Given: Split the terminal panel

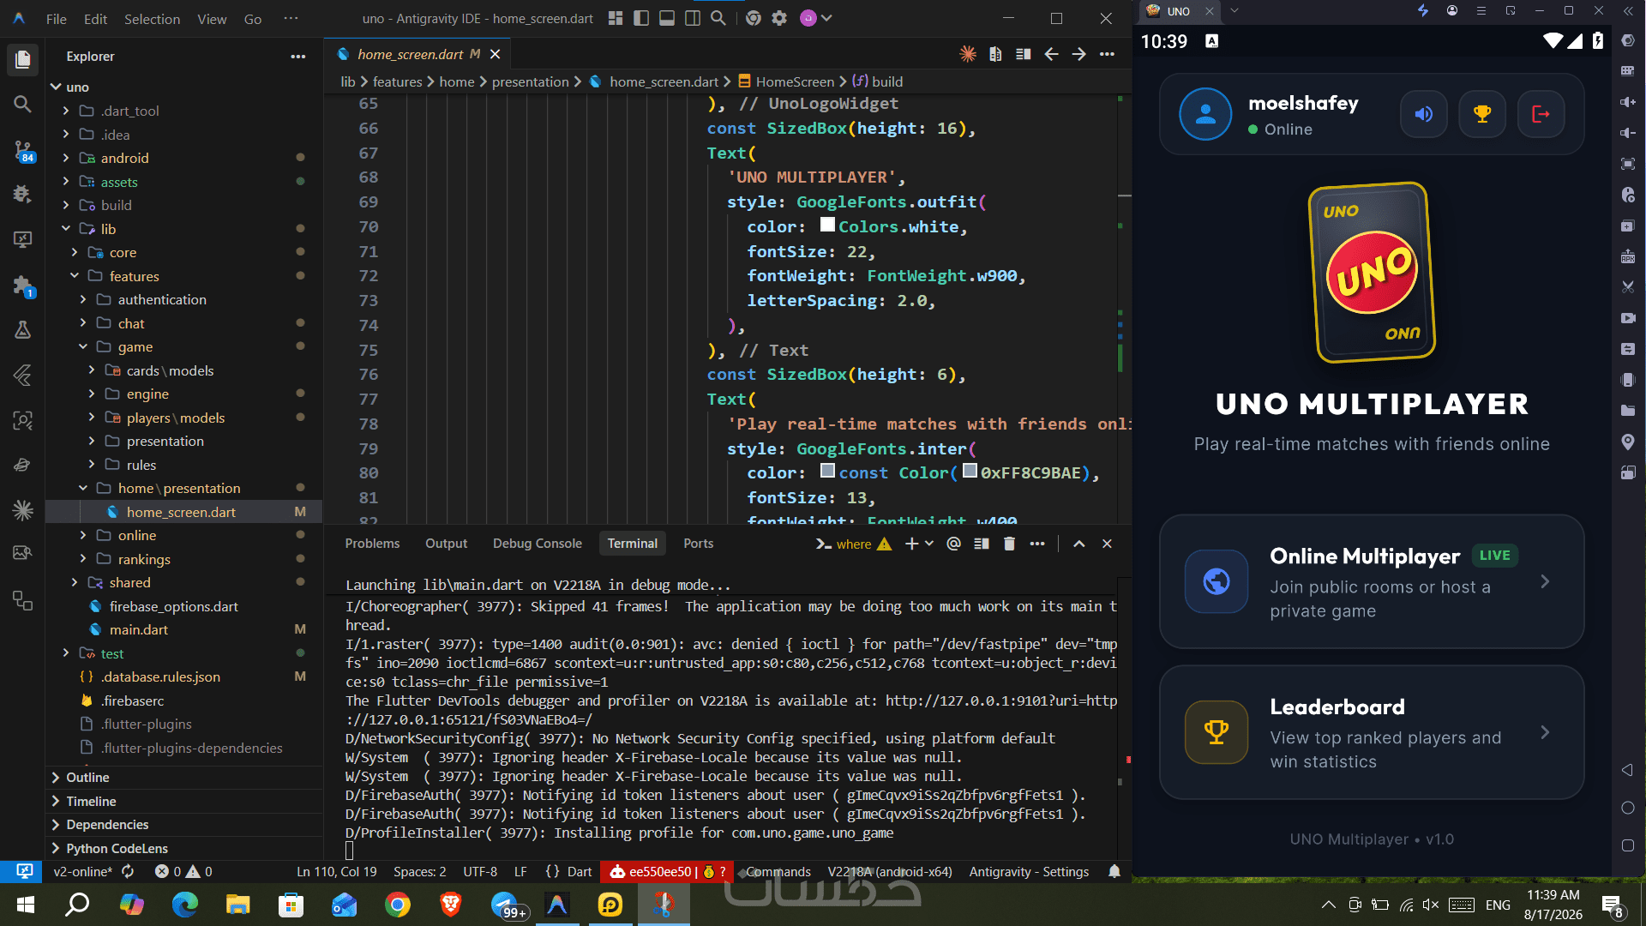Looking at the screenshot, I should (x=982, y=544).
